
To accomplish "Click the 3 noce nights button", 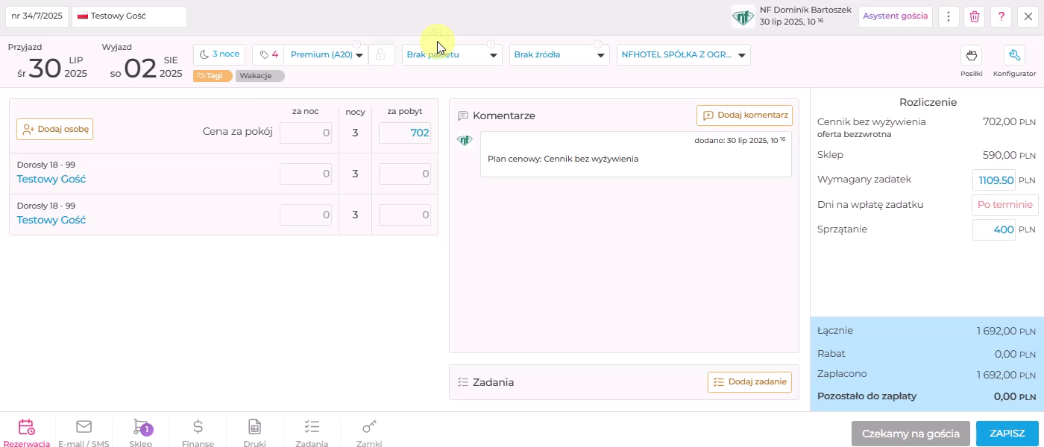I will pos(219,54).
